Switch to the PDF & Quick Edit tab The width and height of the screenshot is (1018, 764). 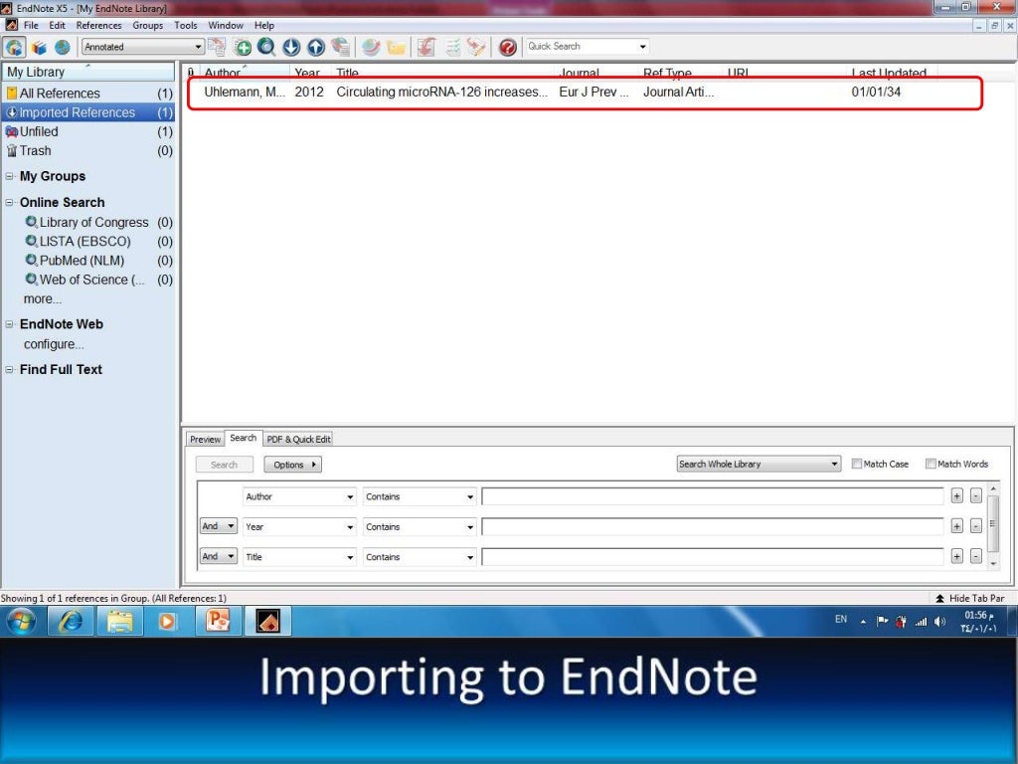coord(298,439)
